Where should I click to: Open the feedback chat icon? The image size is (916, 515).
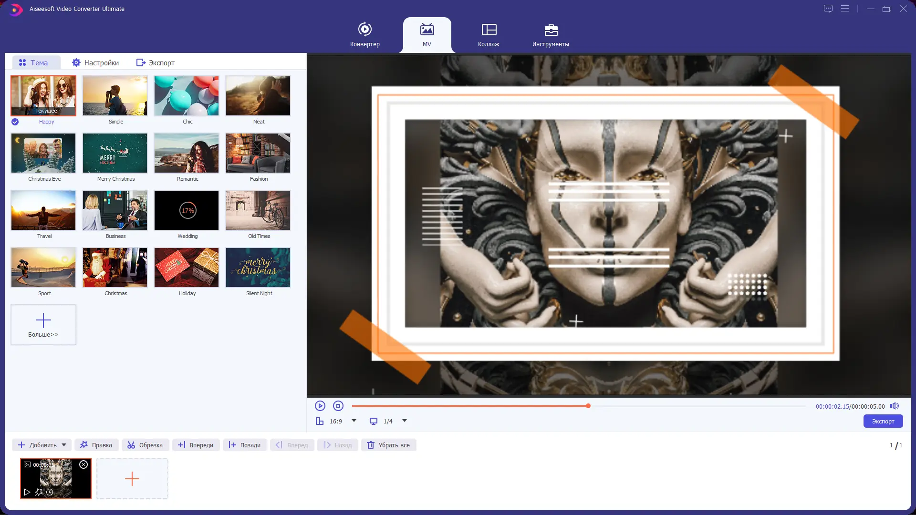coord(828,9)
